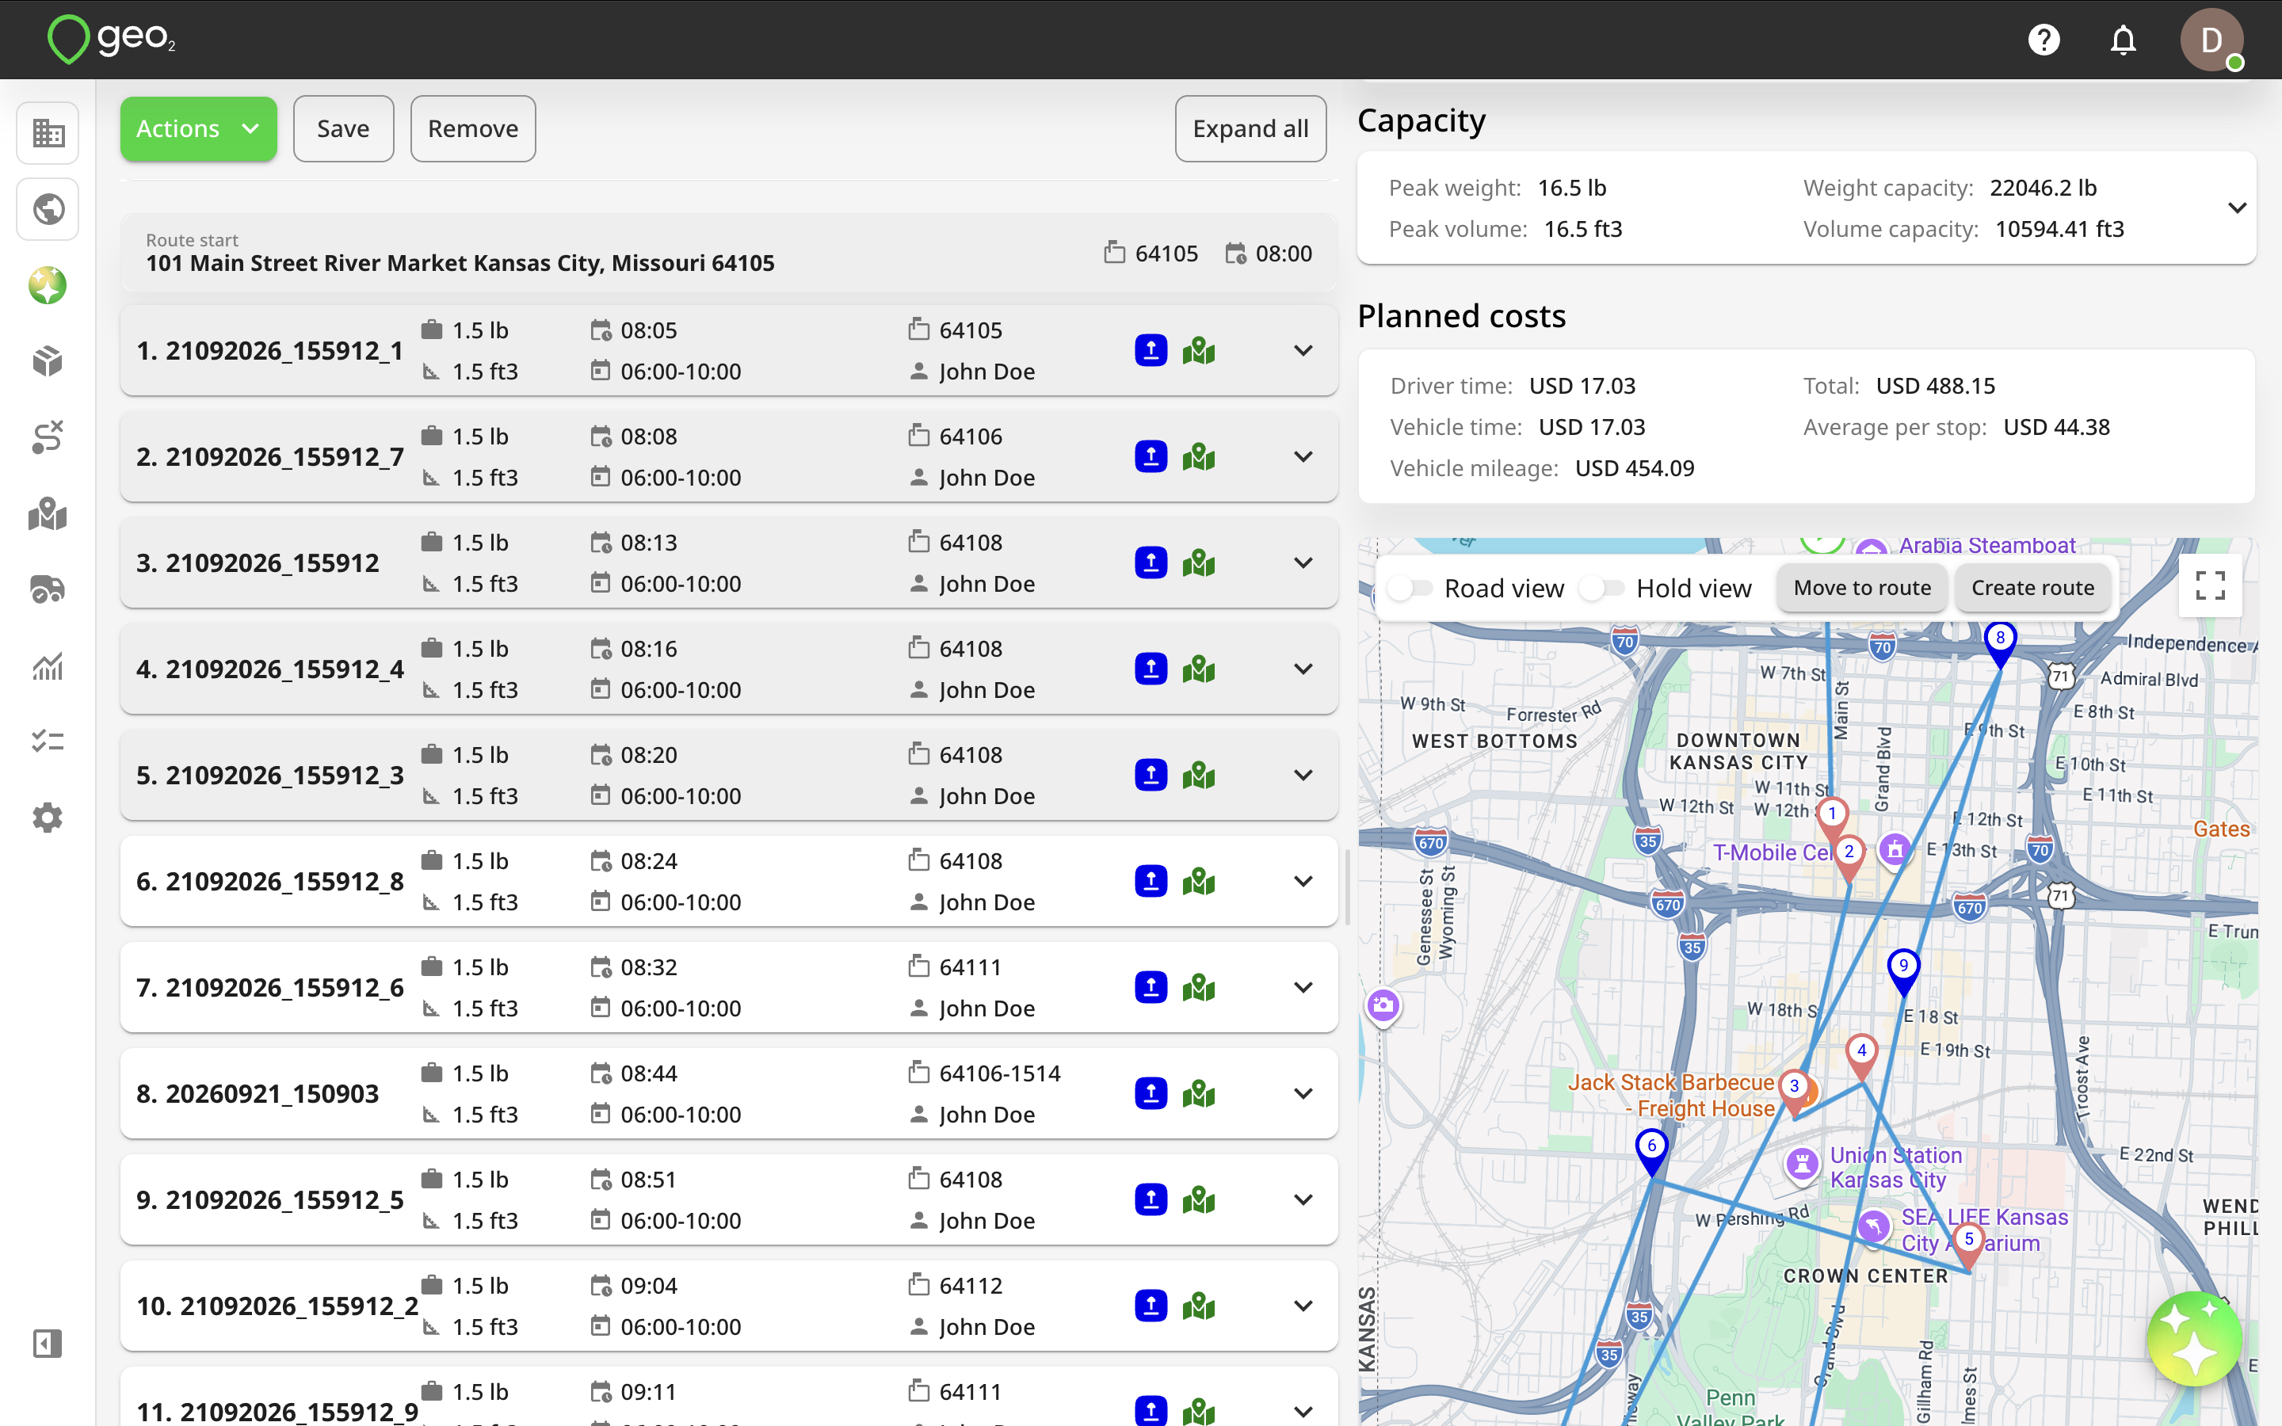Click blue upload icon for stop 21092026_155912_7
This screenshot has width=2282, height=1426.
[1151, 456]
